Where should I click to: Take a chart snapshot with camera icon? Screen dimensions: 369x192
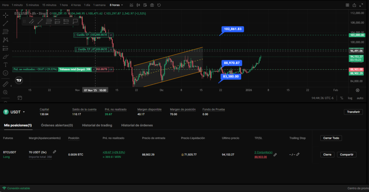152,5
